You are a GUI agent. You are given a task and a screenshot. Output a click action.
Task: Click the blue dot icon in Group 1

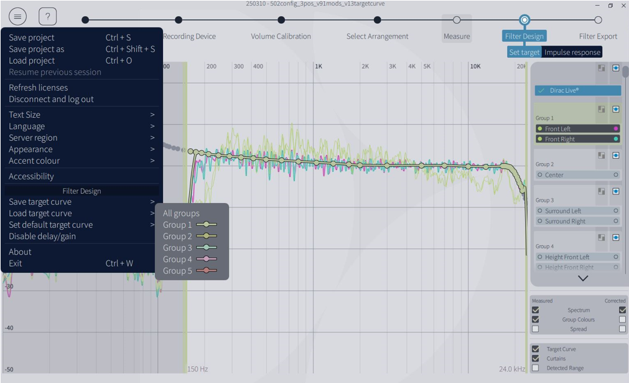[616, 109]
